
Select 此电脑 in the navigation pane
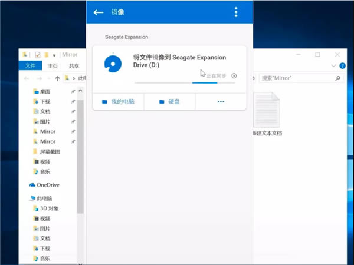click(41, 198)
